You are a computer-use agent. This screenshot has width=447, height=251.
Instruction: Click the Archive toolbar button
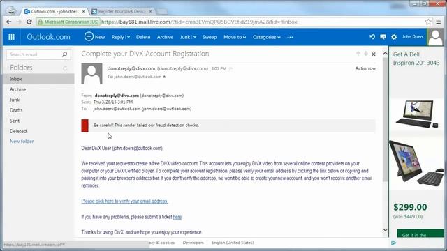pyautogui.click(x=165, y=37)
